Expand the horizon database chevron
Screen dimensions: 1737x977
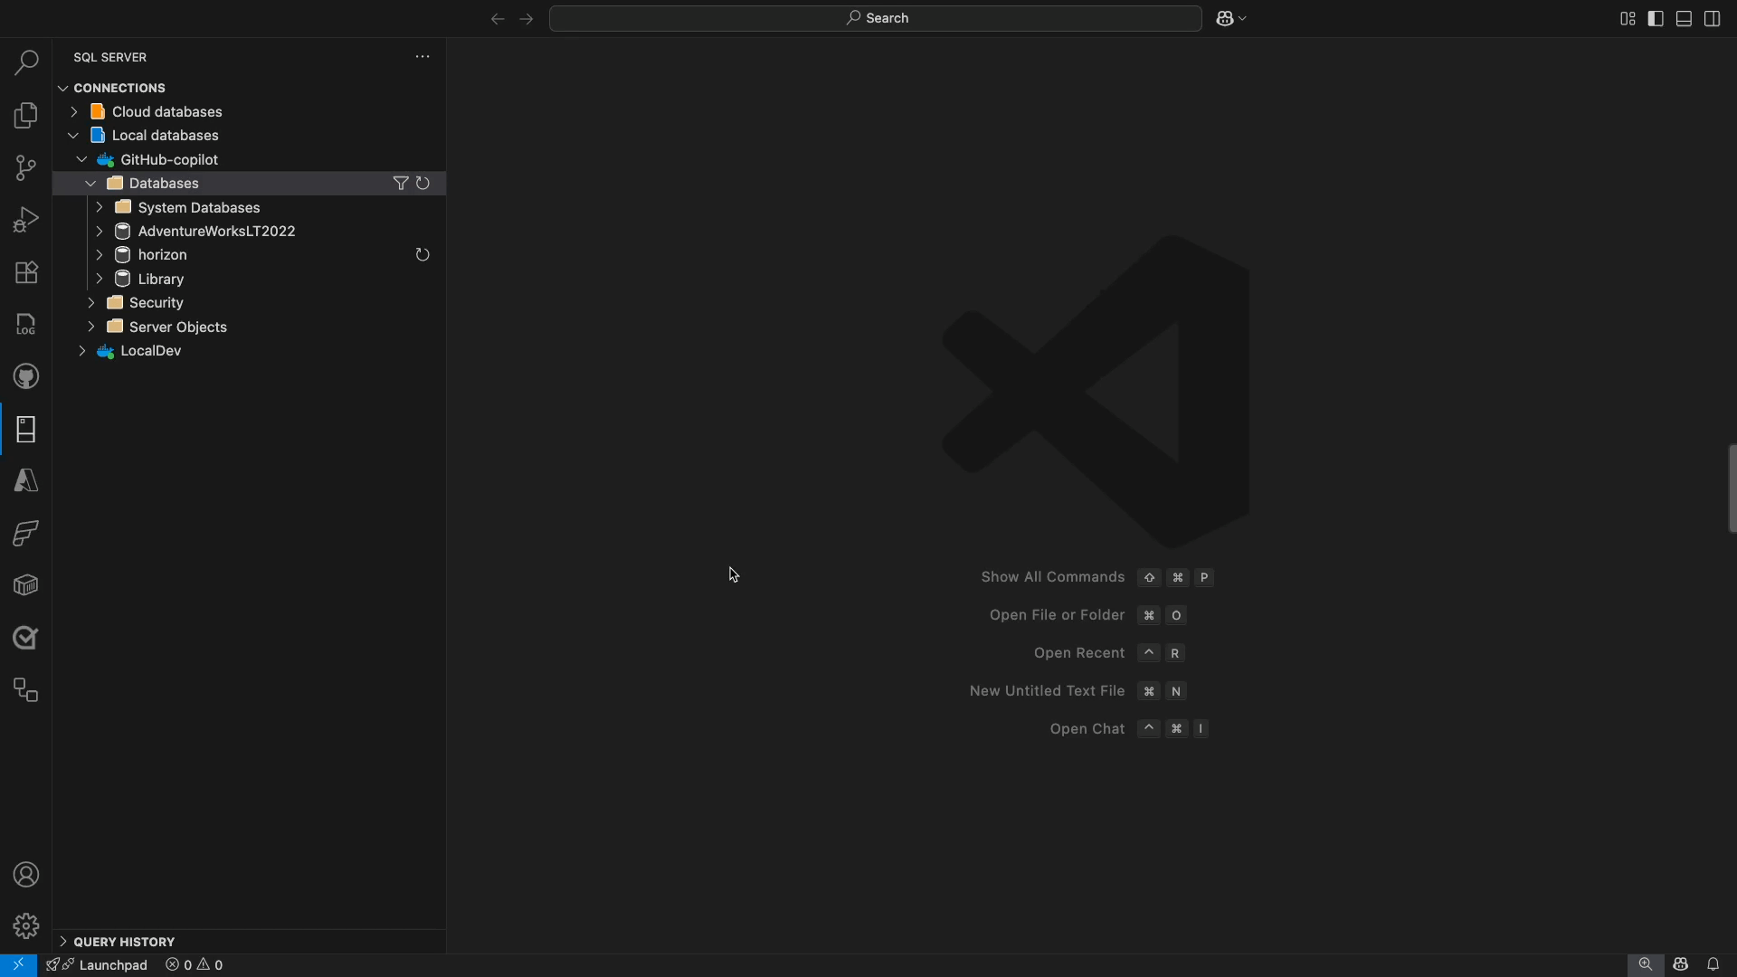coord(100,255)
